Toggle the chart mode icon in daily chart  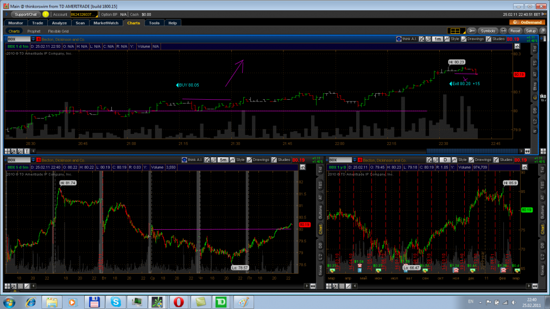point(524,167)
